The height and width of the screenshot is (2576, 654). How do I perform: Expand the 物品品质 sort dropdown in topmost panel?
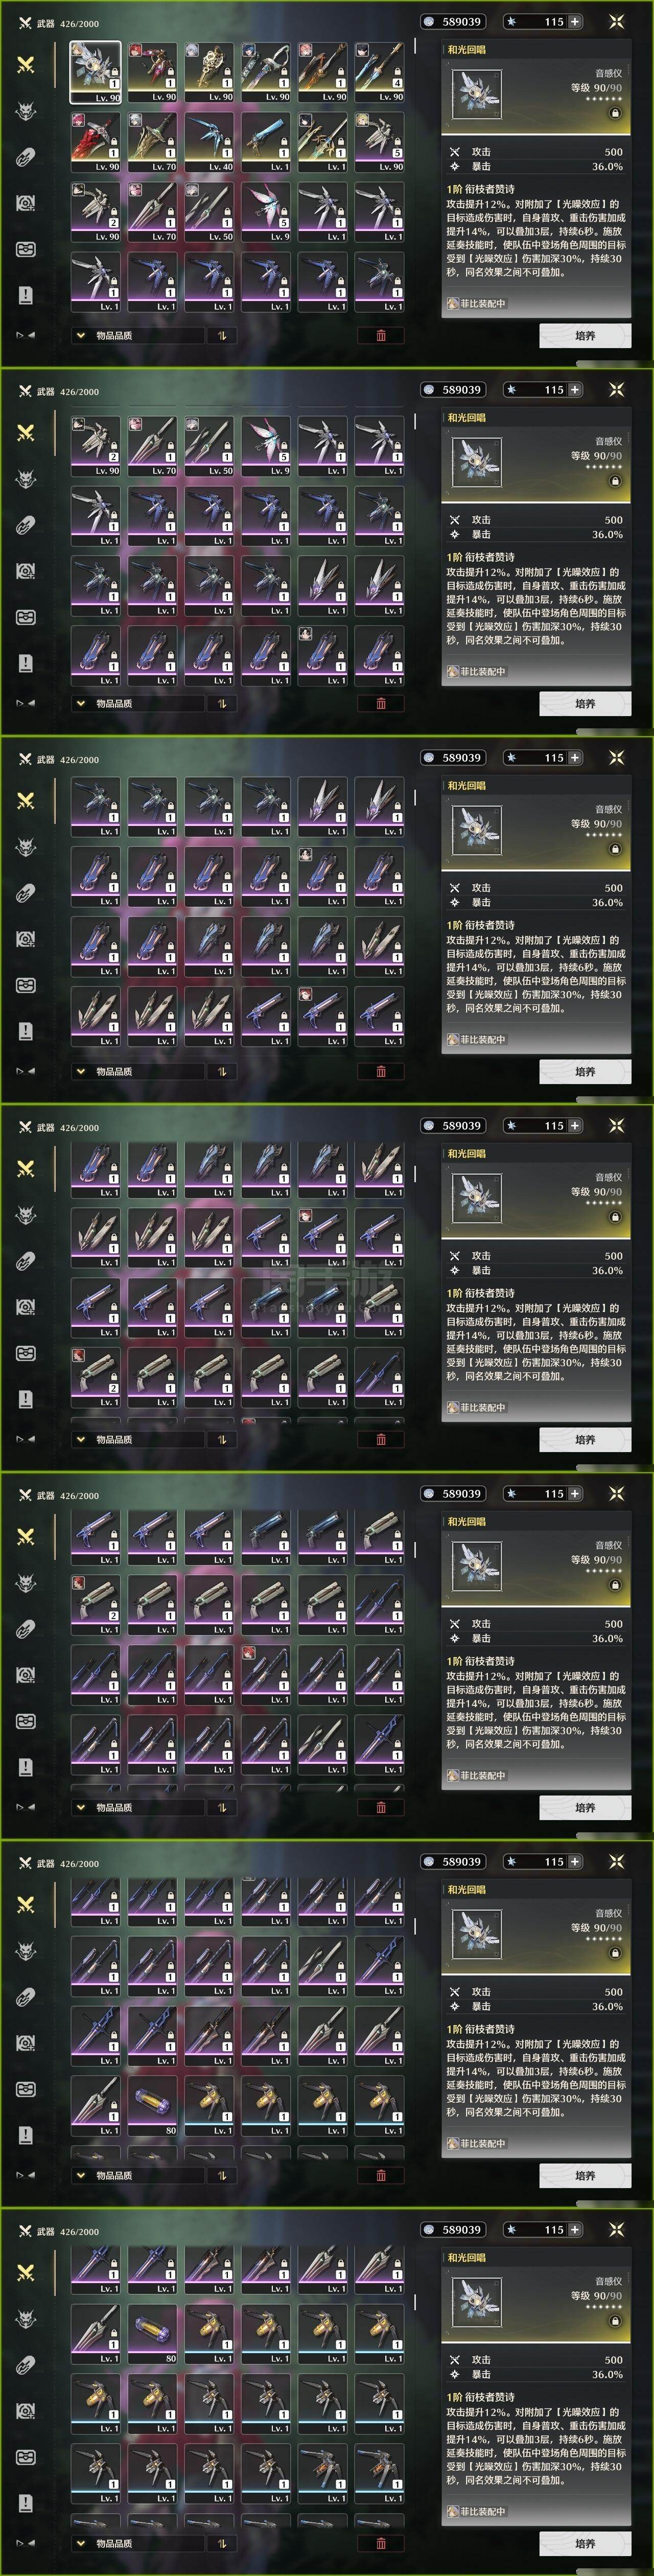(x=137, y=336)
